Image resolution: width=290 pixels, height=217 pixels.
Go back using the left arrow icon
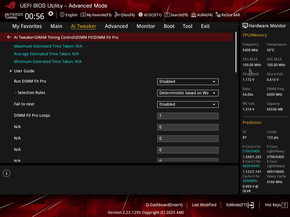tap(9, 37)
